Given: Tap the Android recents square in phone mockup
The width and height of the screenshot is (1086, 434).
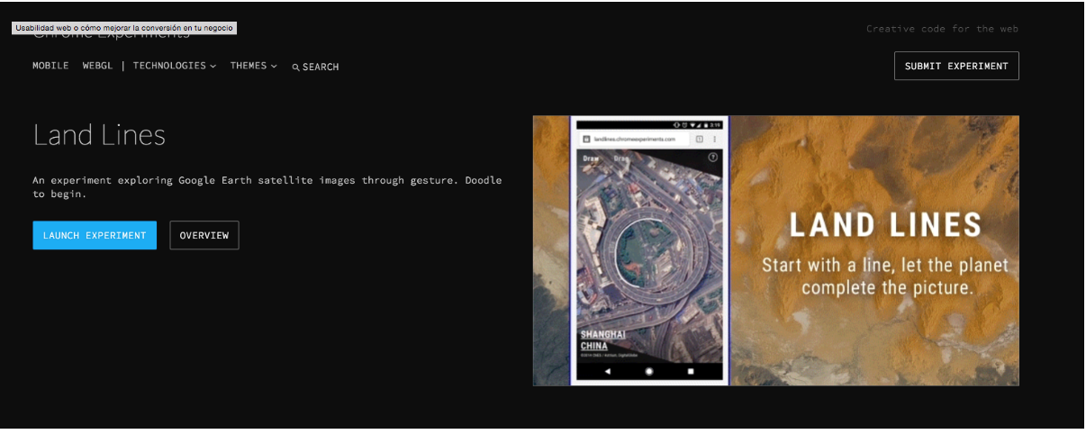Looking at the screenshot, I should coord(691,371).
